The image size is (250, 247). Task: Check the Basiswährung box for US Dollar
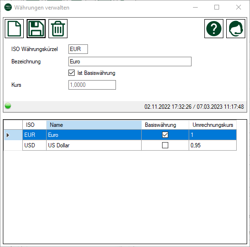[x=165, y=145]
